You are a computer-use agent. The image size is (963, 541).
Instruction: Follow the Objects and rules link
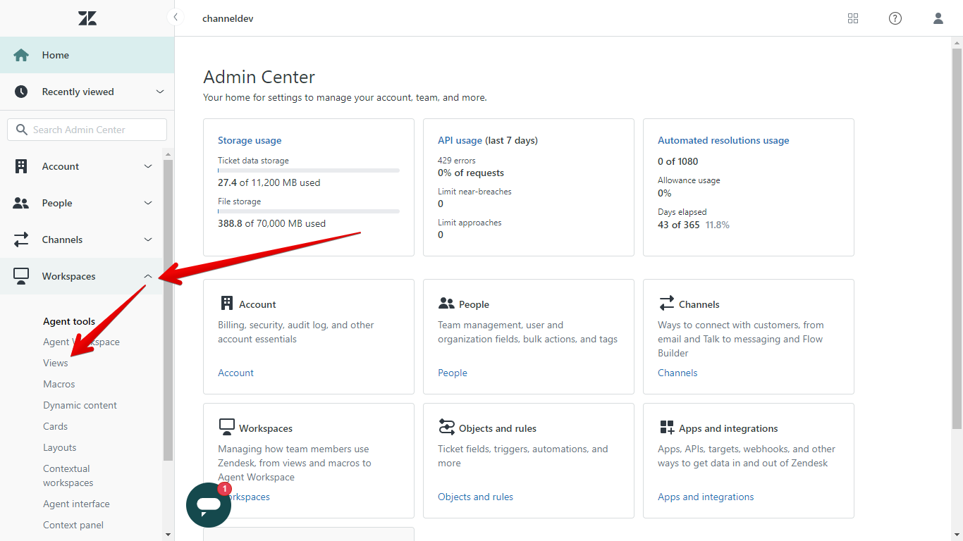[x=475, y=497]
